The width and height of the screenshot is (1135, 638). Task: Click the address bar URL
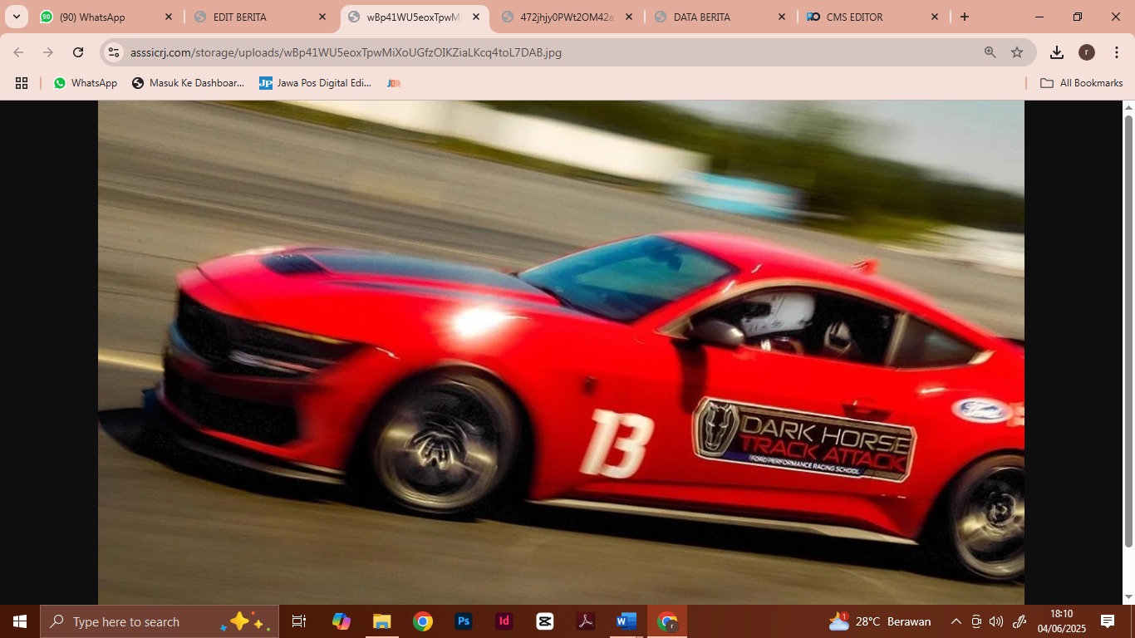[x=346, y=52]
